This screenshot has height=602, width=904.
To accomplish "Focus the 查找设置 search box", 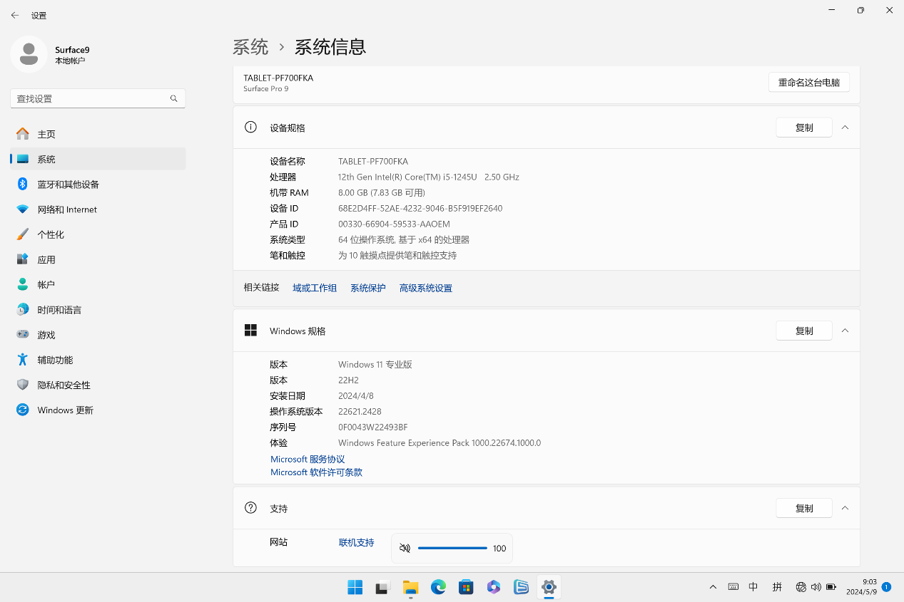I will pyautogui.click(x=98, y=98).
